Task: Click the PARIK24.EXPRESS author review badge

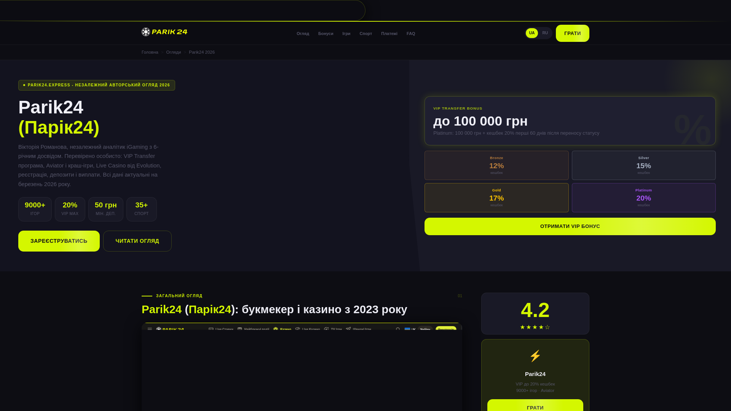Action: click(97, 85)
